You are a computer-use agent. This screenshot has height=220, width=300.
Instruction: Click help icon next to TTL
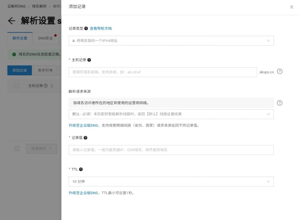[81, 169]
